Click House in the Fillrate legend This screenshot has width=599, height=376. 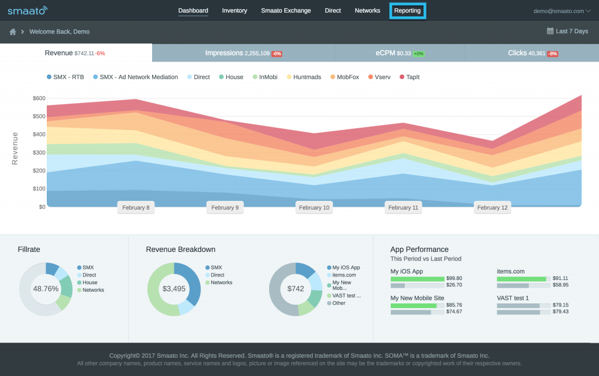coord(88,282)
